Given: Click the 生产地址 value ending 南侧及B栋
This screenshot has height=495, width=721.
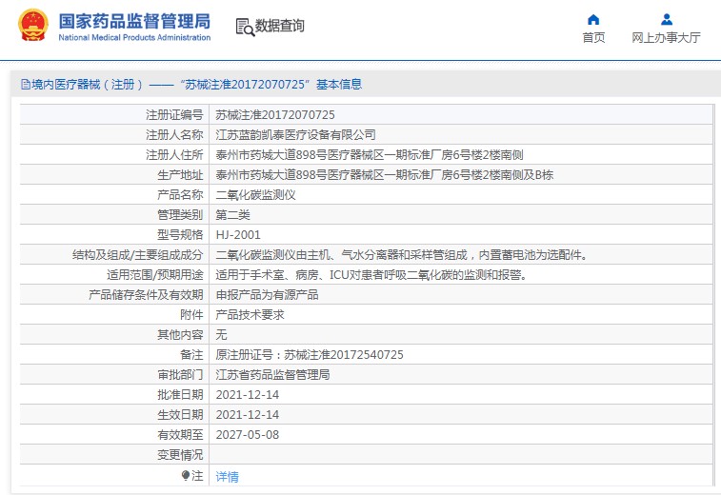Looking at the screenshot, I should [385, 174].
